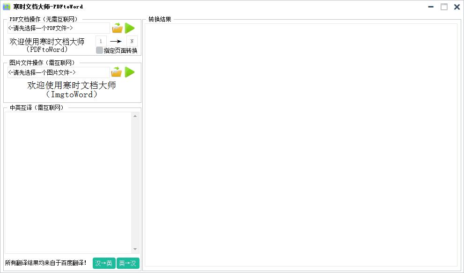
Task: Click the PDF file path field
Action: [59, 28]
